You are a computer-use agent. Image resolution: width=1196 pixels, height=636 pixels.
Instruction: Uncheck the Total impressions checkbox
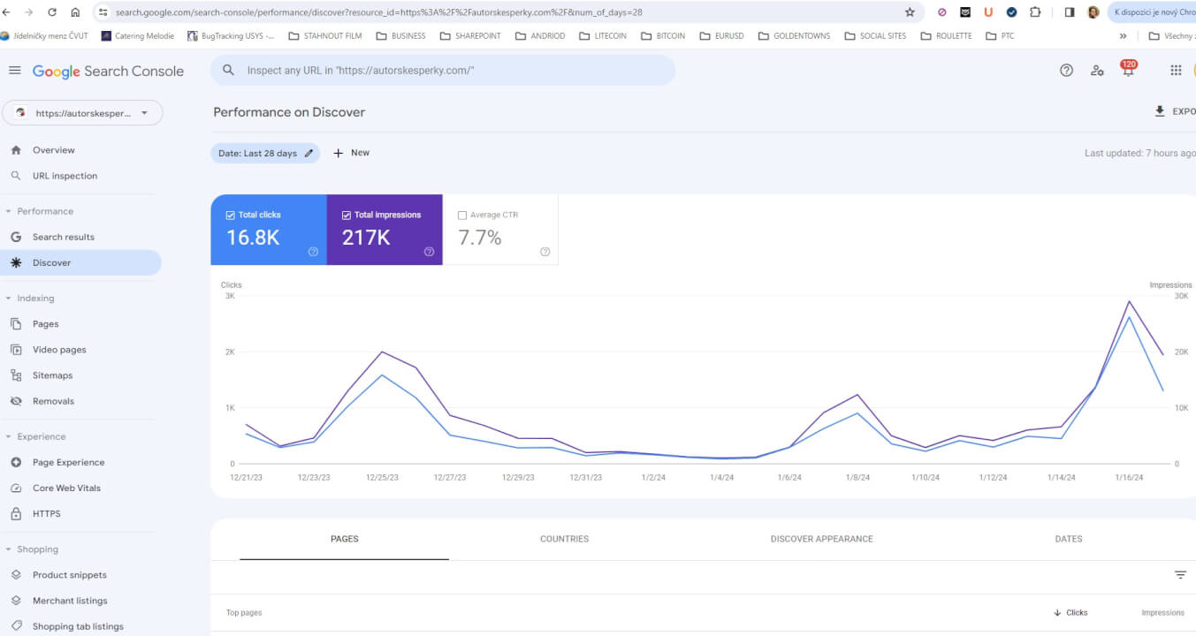pos(347,215)
